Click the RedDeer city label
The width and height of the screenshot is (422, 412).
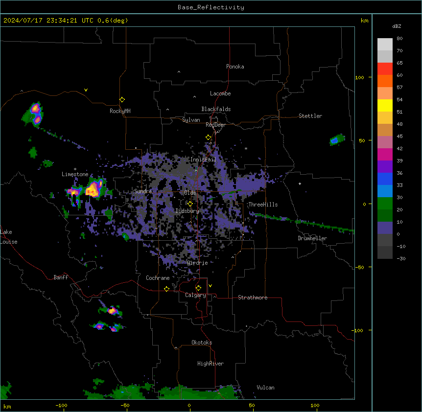[x=215, y=125]
